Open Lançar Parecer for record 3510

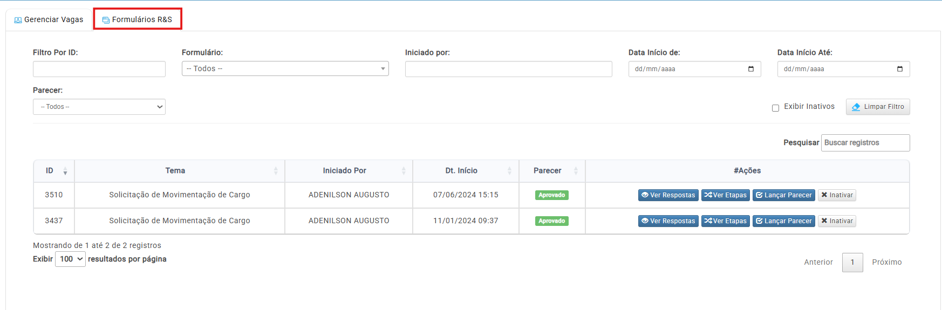(783, 195)
